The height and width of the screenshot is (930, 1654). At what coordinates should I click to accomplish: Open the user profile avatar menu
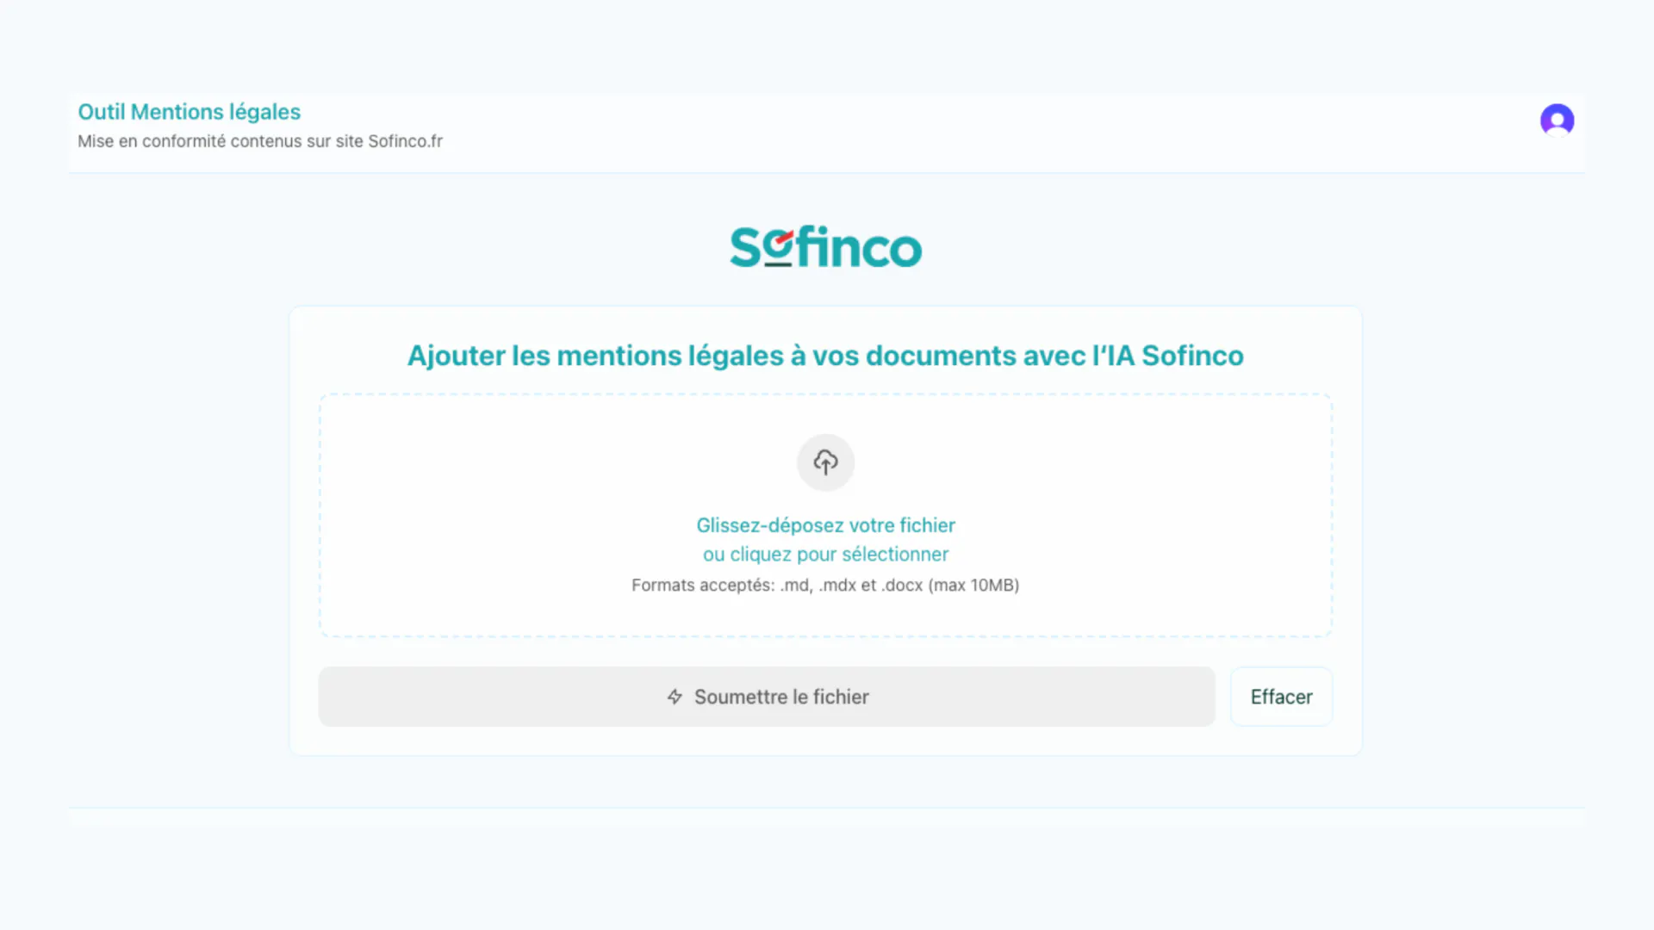(x=1557, y=120)
